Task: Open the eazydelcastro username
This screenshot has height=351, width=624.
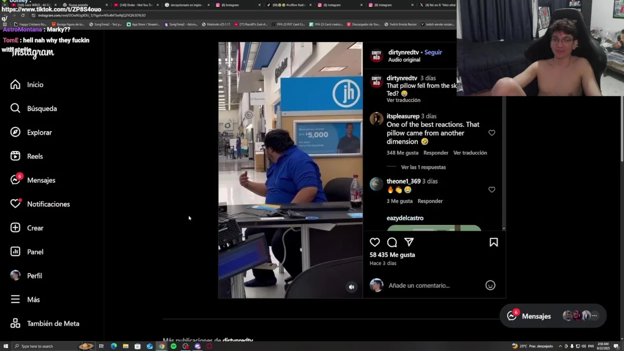Action: pyautogui.click(x=405, y=218)
